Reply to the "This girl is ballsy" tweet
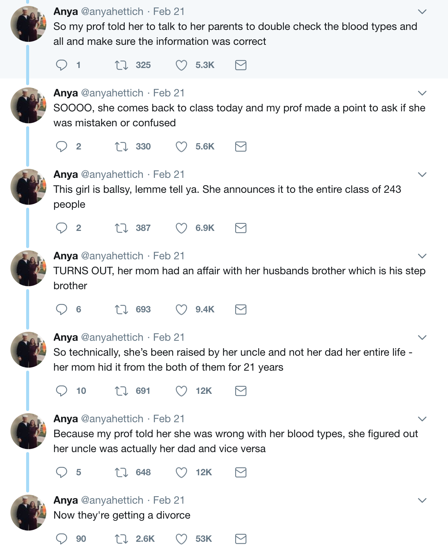The width and height of the screenshot is (448, 550). 61,228
